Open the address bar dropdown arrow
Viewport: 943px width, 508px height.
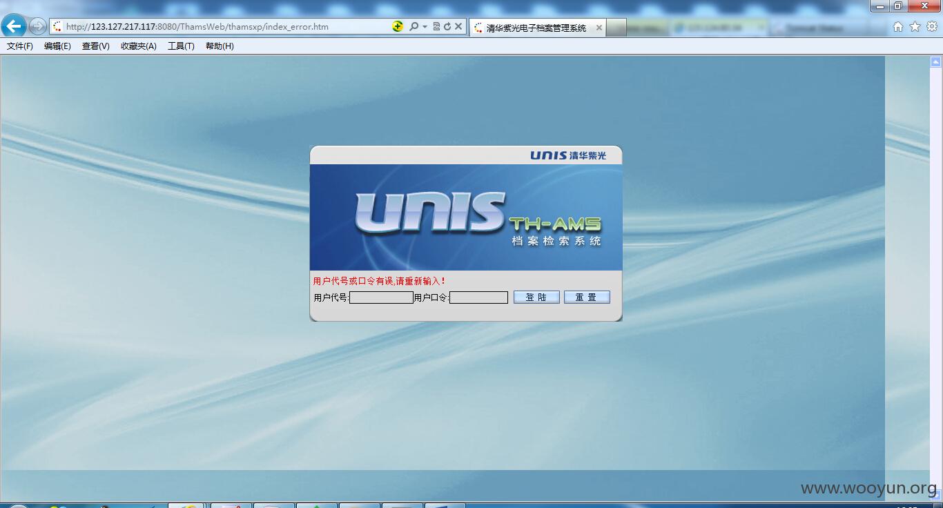click(425, 26)
